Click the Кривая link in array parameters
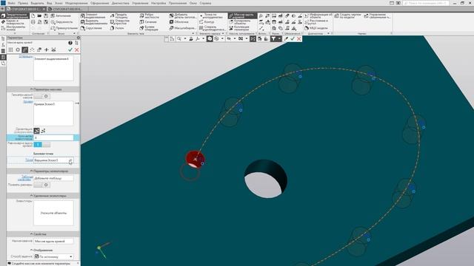The height and width of the screenshot is (266, 474). click(28, 102)
